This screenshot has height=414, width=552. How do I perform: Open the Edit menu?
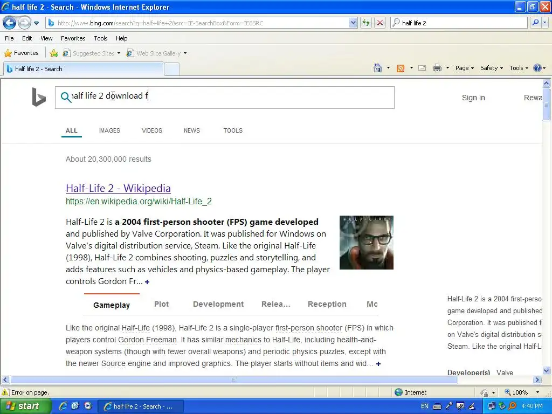[x=27, y=38]
